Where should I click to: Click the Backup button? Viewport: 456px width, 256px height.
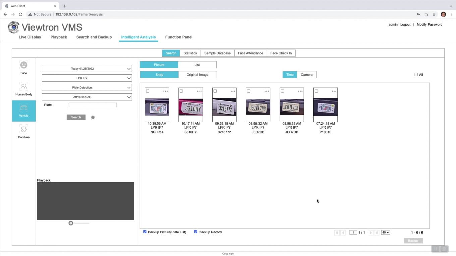413,240
